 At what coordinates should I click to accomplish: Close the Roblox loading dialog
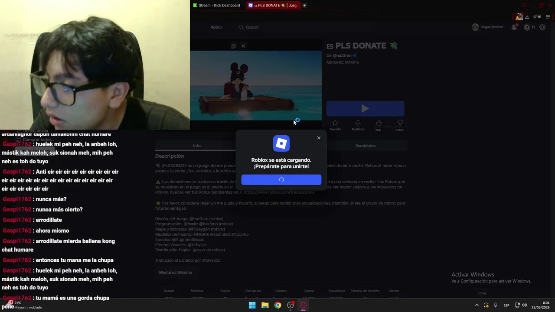tap(319, 138)
